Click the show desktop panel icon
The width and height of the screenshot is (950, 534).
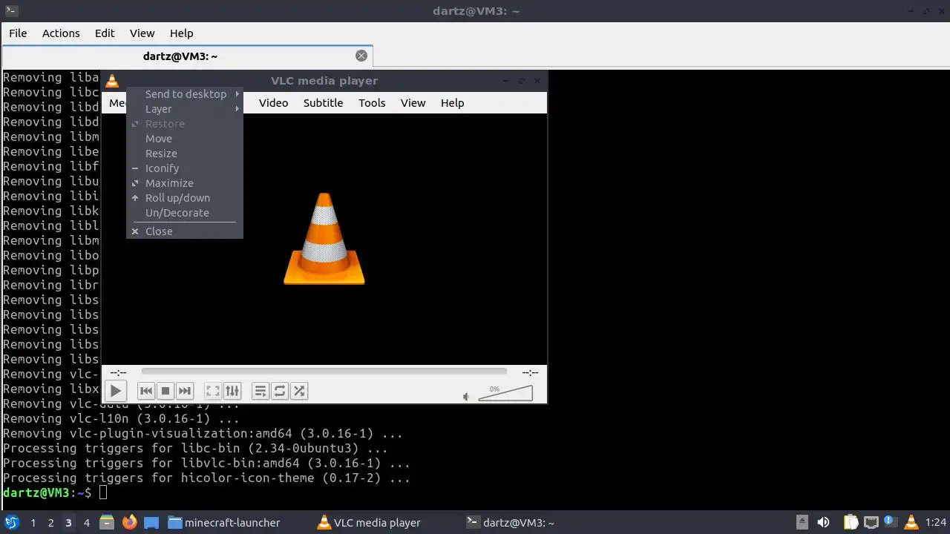(151, 523)
